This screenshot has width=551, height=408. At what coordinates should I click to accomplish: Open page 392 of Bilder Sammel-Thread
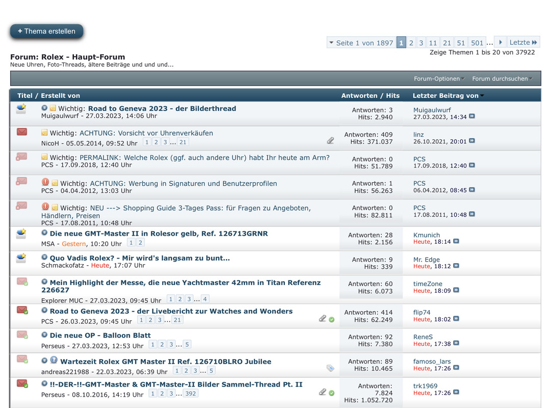(191, 394)
